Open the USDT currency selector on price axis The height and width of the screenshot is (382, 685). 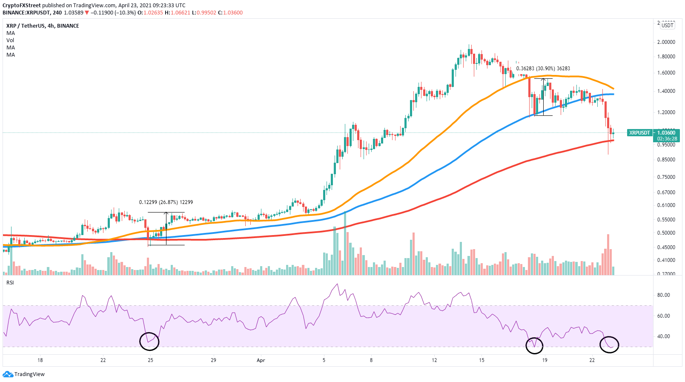click(x=668, y=26)
